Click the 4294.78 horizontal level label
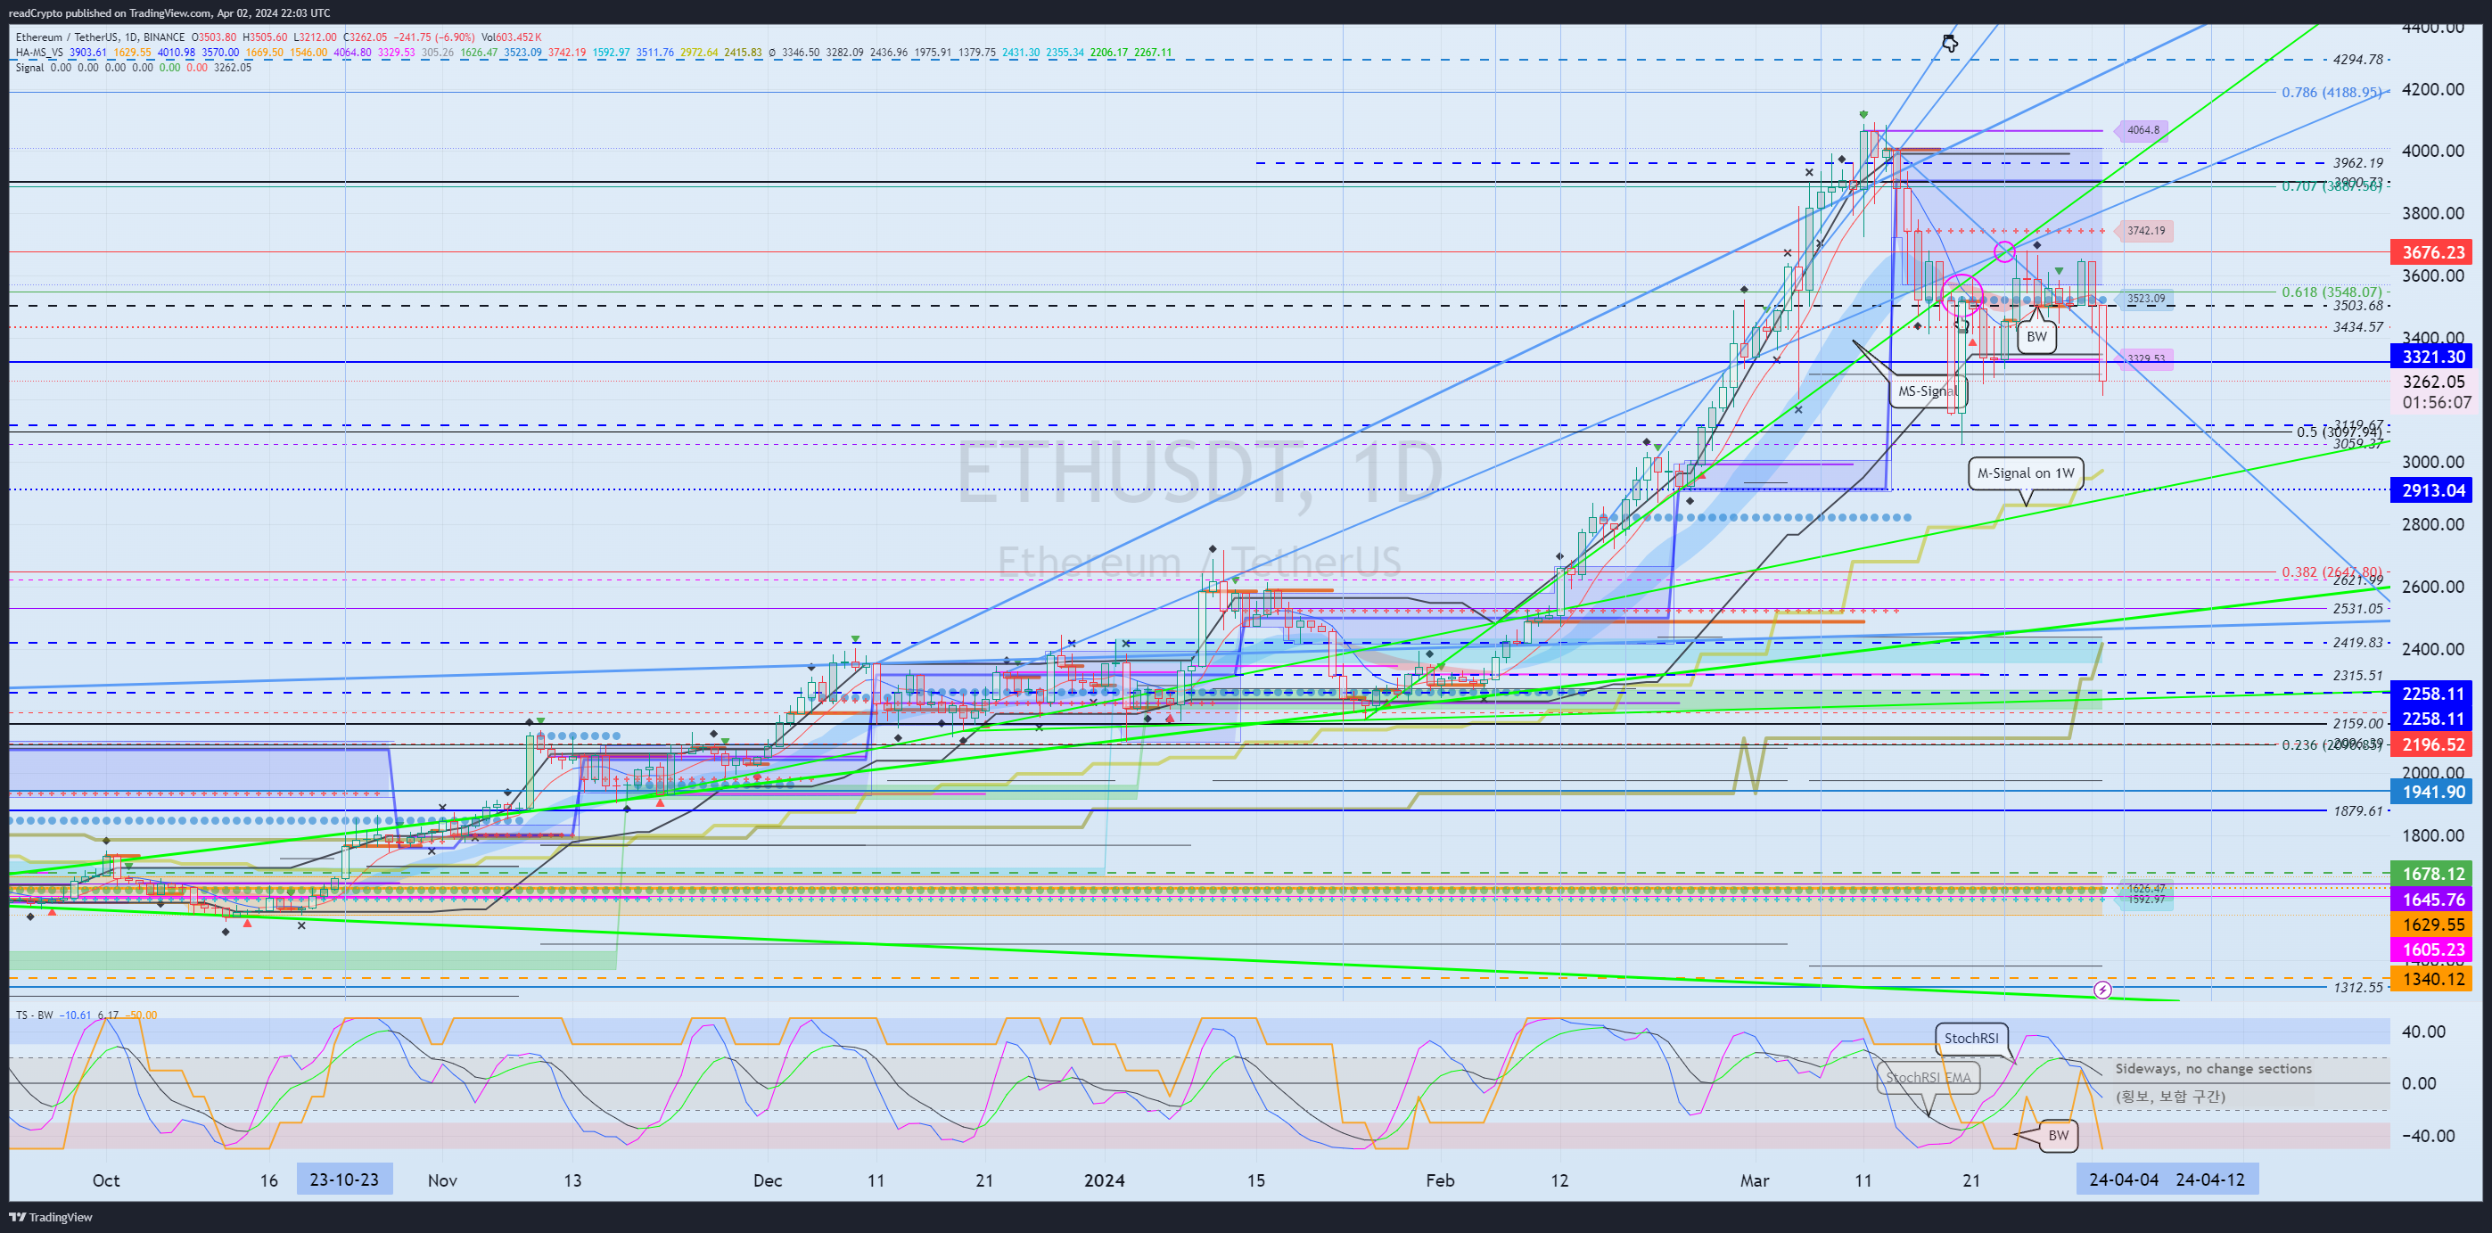This screenshot has width=2492, height=1233. pyautogui.click(x=2357, y=60)
